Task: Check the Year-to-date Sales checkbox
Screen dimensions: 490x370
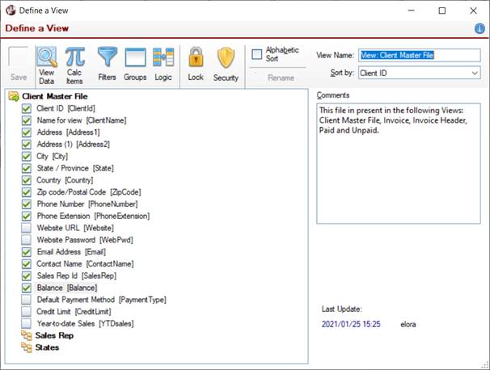Action: 27,323
